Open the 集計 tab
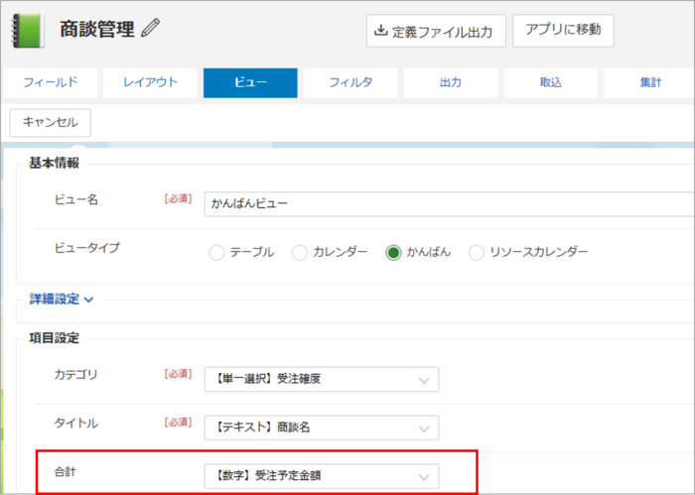 tap(649, 82)
